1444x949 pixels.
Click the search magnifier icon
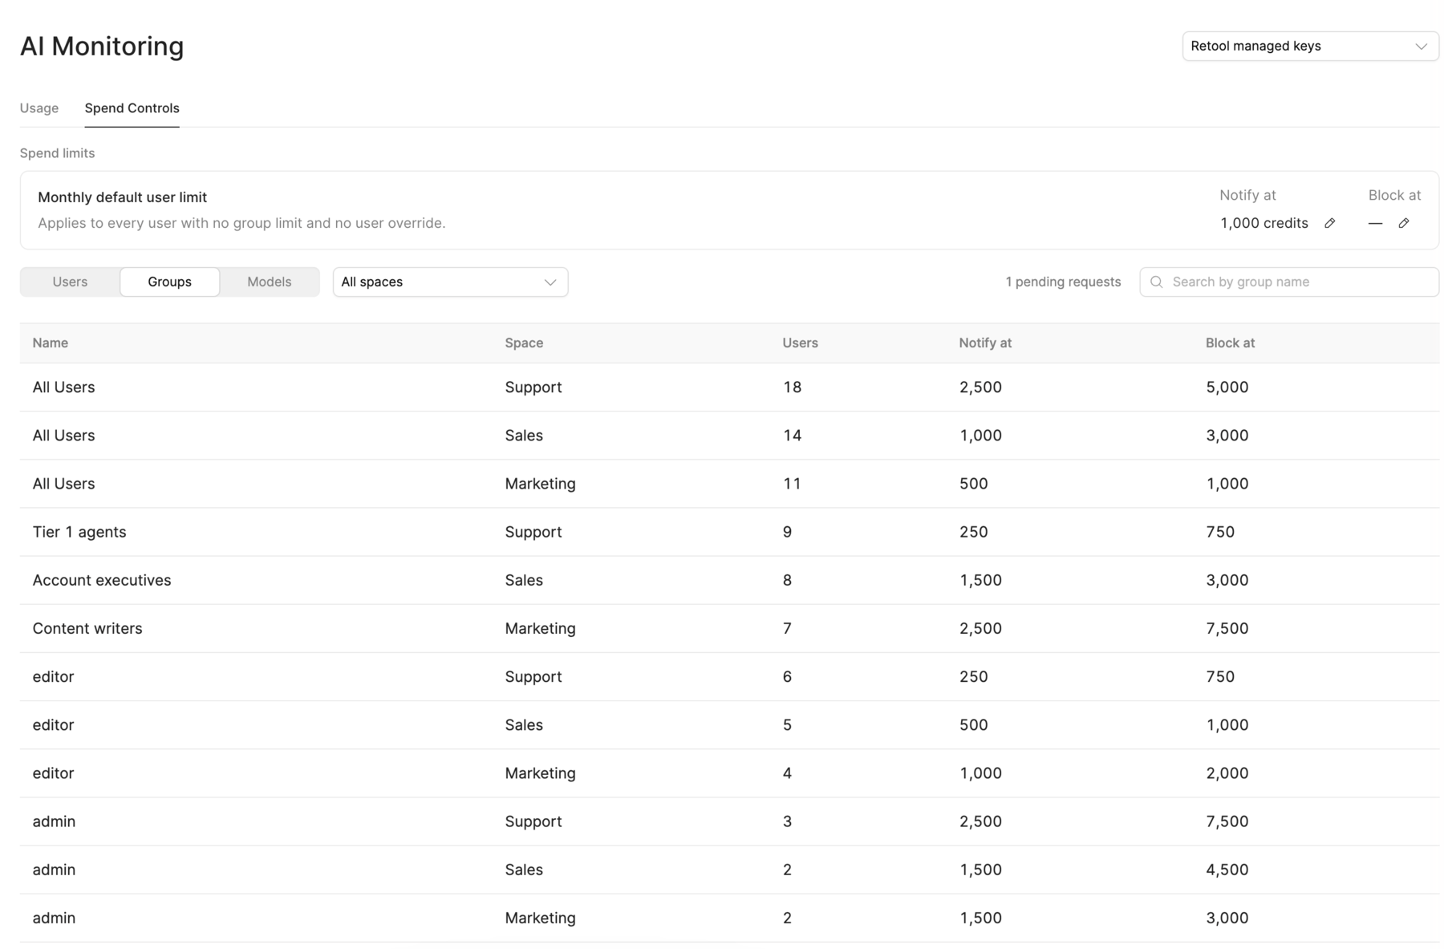1156,282
